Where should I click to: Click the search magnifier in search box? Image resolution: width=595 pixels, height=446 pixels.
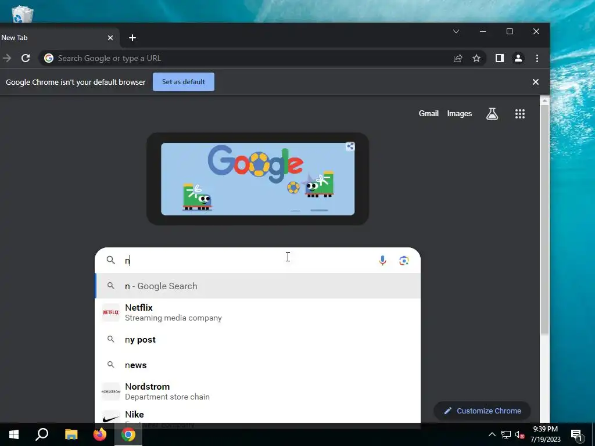(x=110, y=260)
